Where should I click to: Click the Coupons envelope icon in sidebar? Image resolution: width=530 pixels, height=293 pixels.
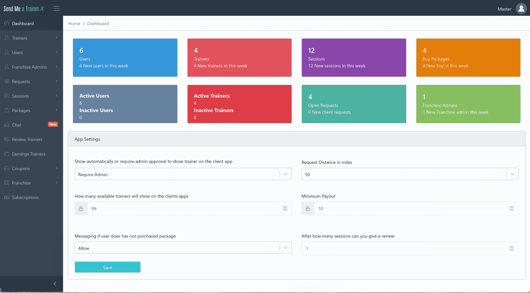(7, 168)
